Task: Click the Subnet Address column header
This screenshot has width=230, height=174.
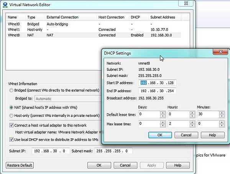Action: tap(165, 17)
